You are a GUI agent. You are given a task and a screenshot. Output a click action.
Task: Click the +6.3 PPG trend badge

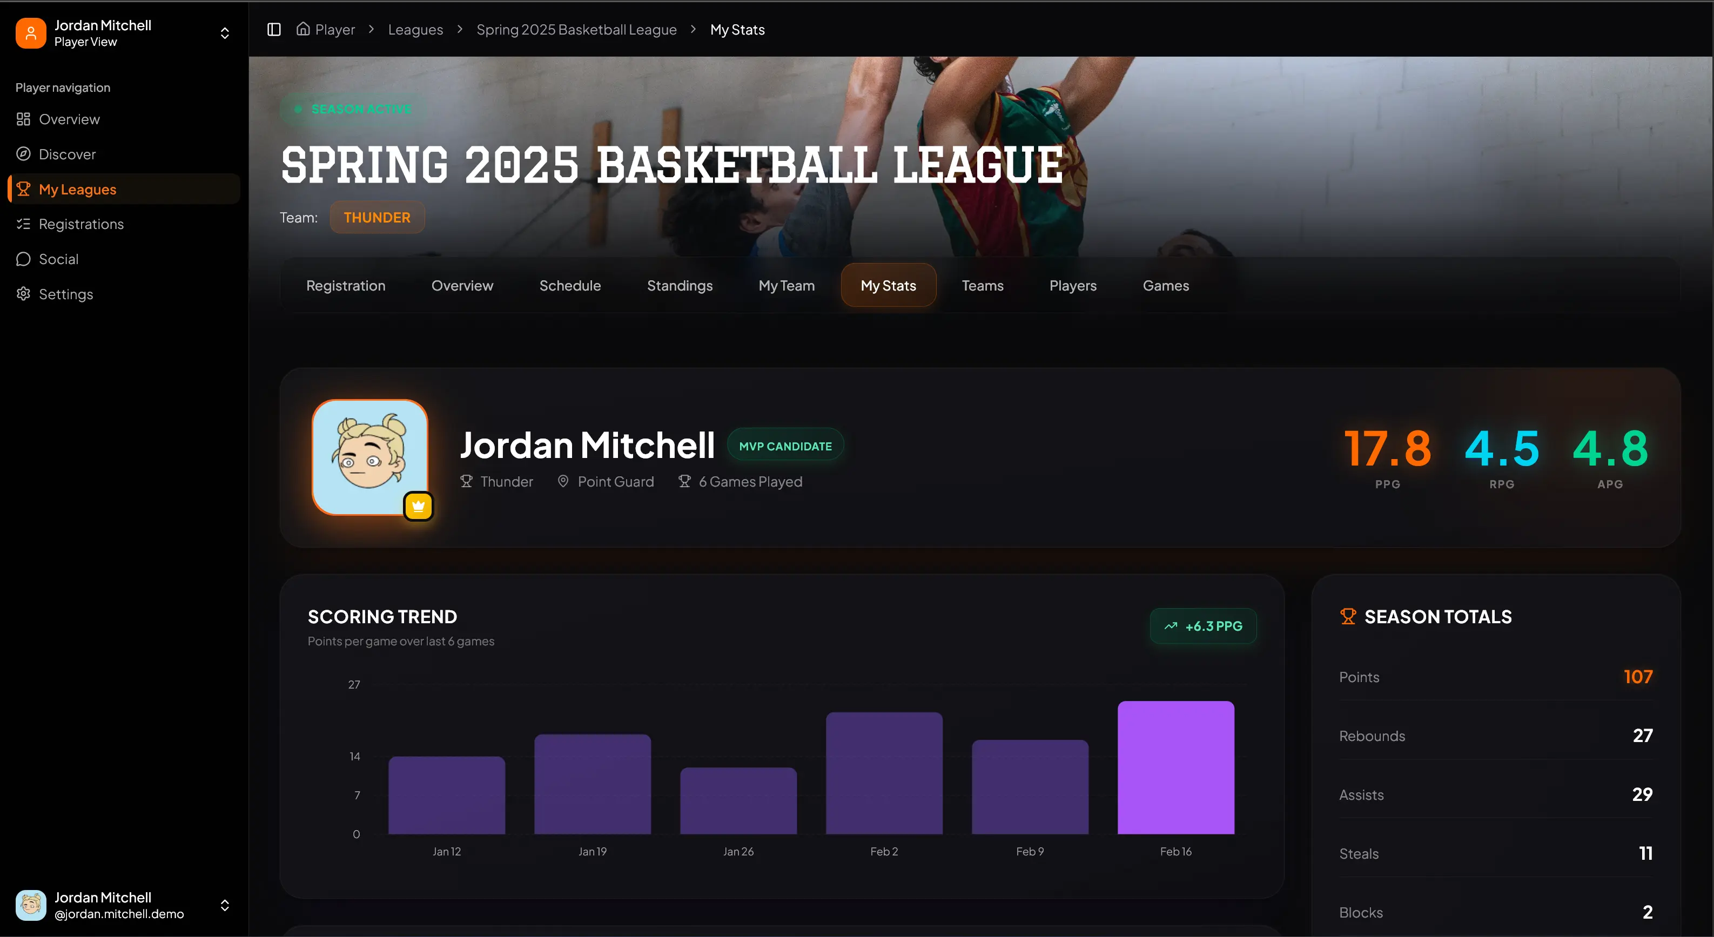point(1203,626)
